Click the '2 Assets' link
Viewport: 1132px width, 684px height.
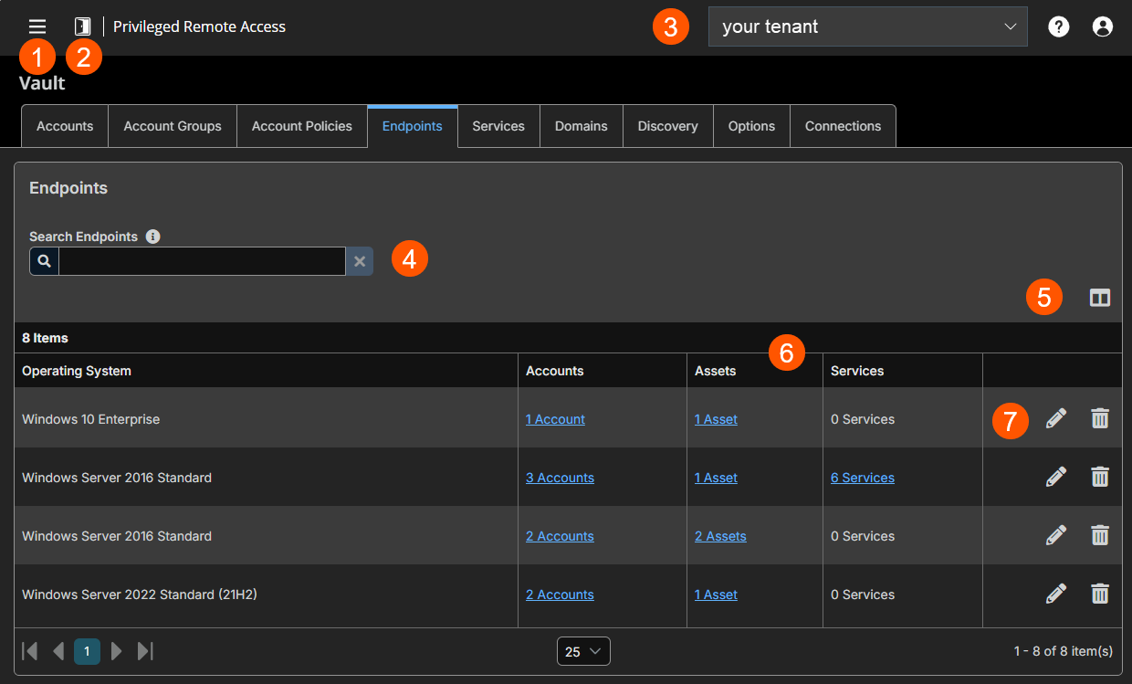pyautogui.click(x=720, y=535)
